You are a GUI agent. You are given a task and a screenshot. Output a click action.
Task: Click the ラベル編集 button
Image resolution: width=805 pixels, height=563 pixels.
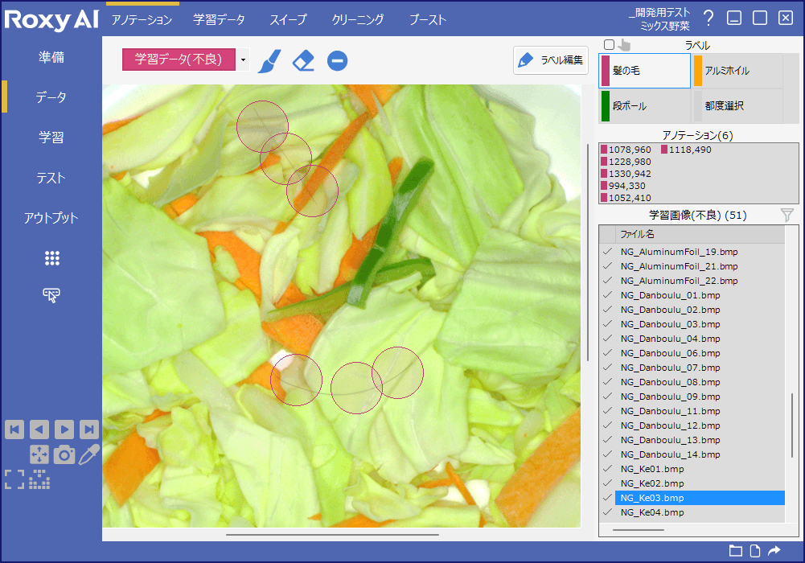pos(551,60)
